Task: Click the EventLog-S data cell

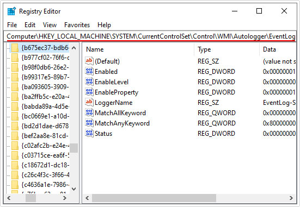Action: click(x=279, y=103)
